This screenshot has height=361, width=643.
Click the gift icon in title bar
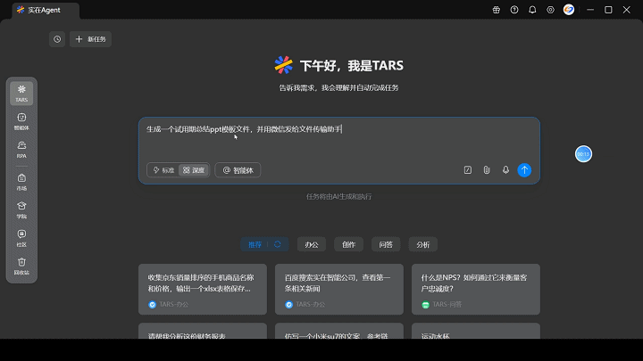coord(497,10)
